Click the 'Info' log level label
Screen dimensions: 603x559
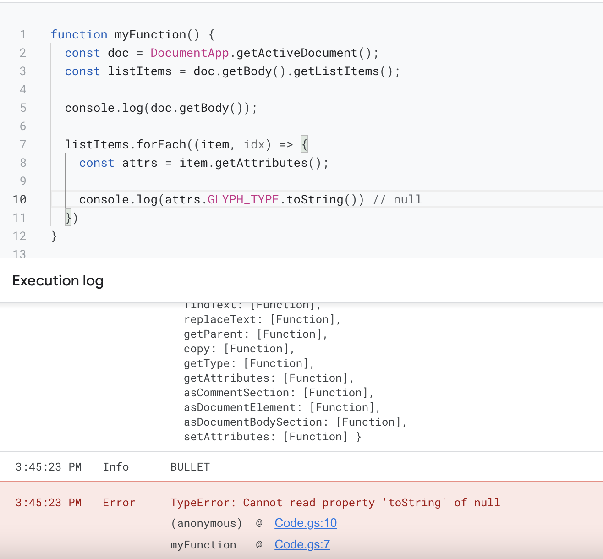tap(116, 467)
